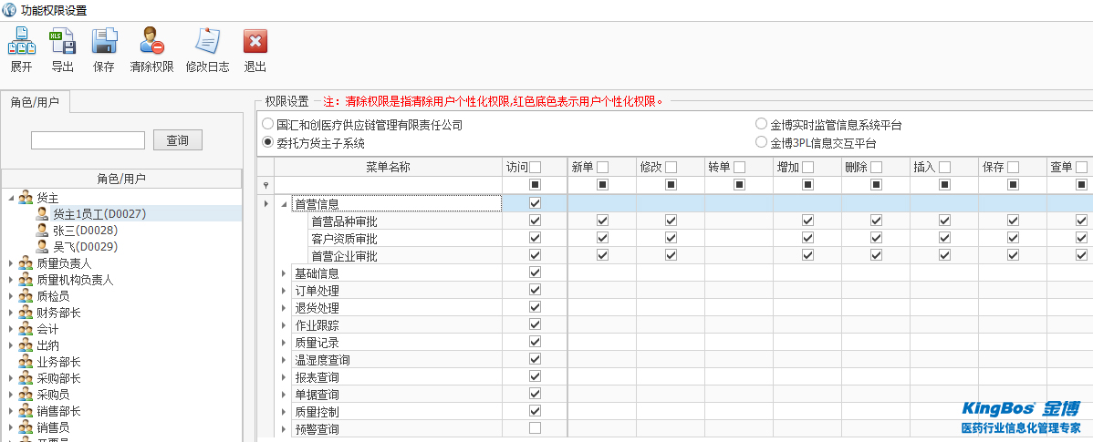Choose the 金博3PL信息交互平台 radio option
The height and width of the screenshot is (442, 1093).
(761, 143)
